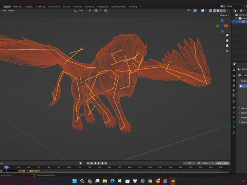This screenshot has width=247, height=185.
Task: Open the pivot point dropdown
Action: coord(91,11)
